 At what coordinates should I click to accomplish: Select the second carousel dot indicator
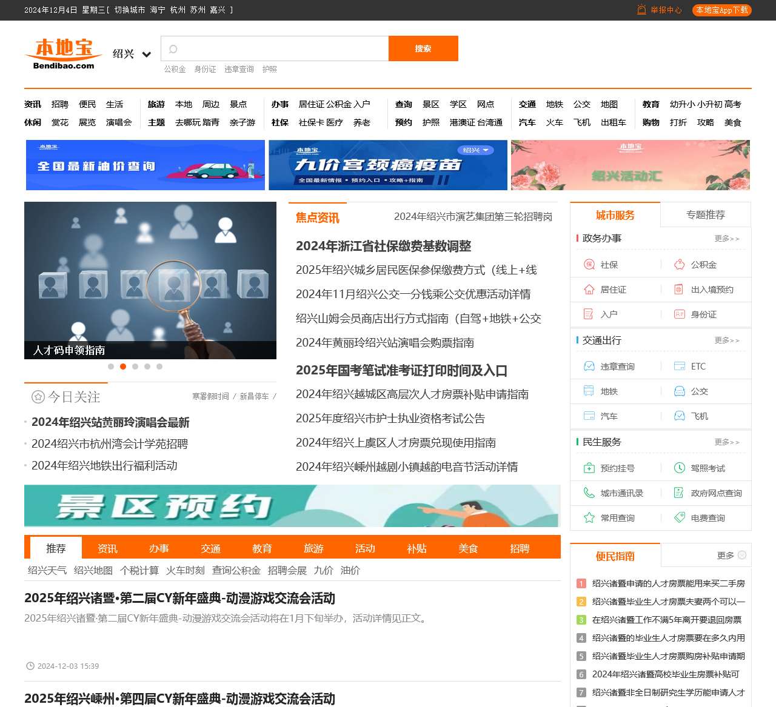[123, 367]
